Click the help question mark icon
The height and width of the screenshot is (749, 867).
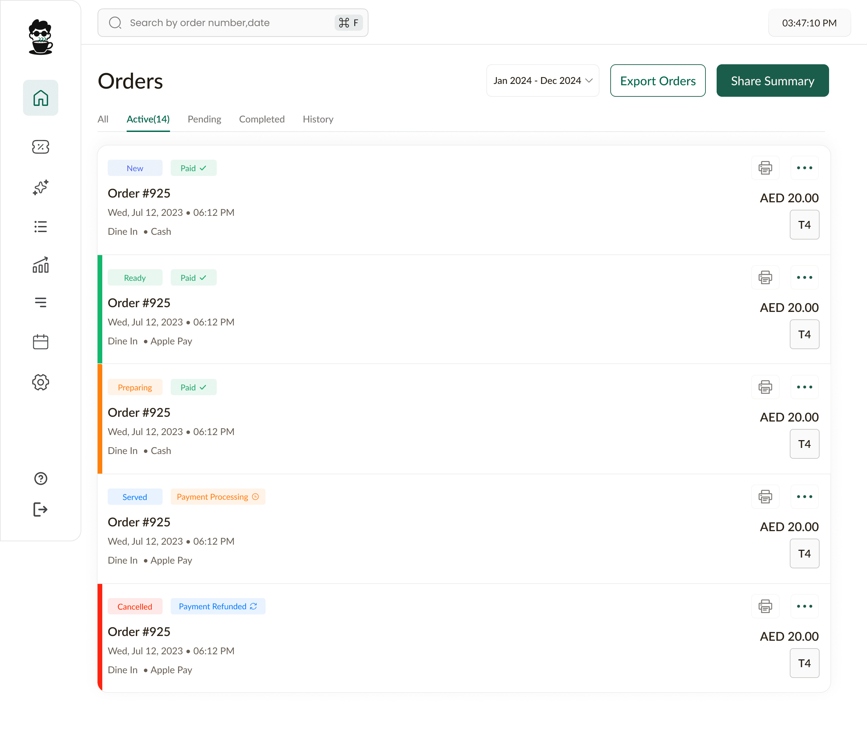tap(41, 478)
